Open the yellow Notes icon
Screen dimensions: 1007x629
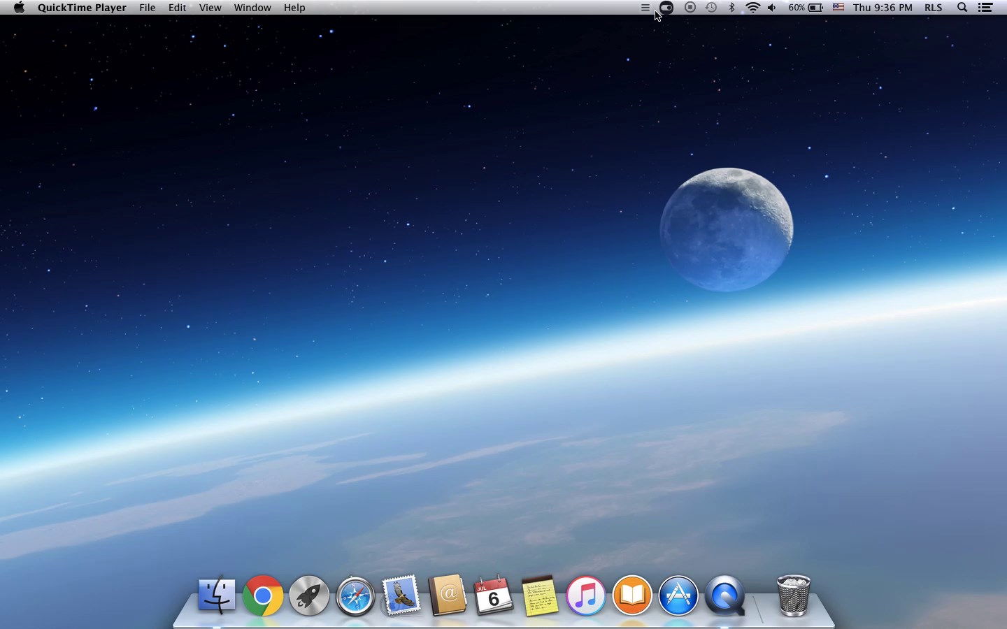(540, 595)
